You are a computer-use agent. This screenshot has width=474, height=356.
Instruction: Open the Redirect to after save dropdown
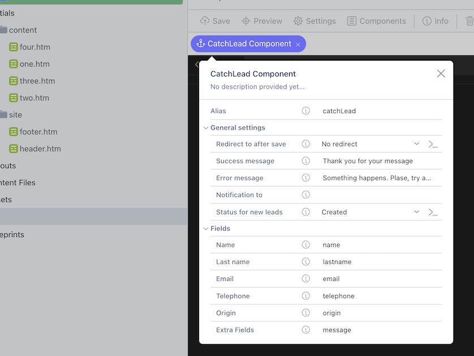point(370,144)
